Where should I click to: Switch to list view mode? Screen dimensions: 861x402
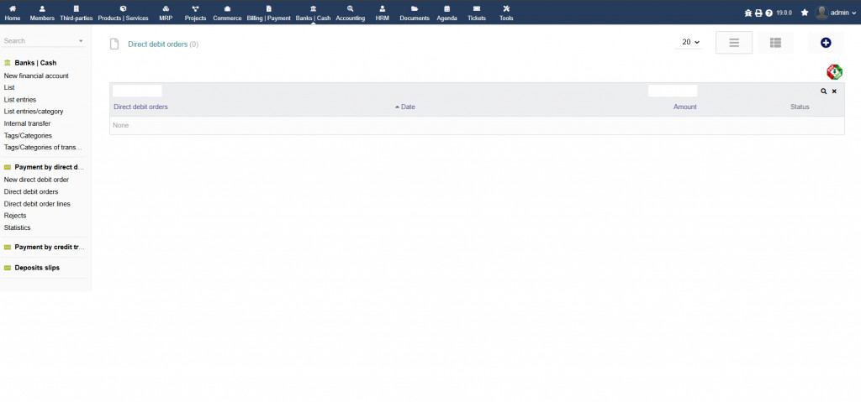(734, 43)
